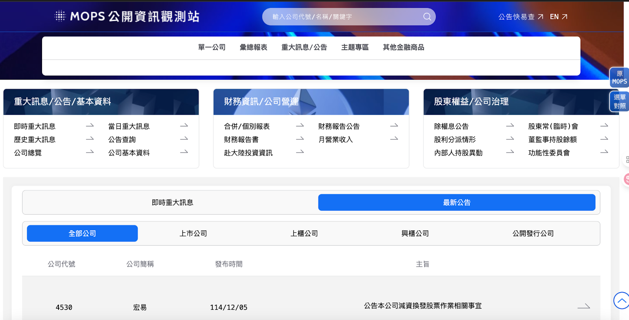Switch to the 即時重大訊息 tab
This screenshot has height=320, width=629.
[x=173, y=203]
